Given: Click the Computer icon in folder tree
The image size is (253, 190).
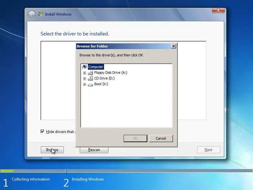Looking at the screenshot, I should coord(84,67).
